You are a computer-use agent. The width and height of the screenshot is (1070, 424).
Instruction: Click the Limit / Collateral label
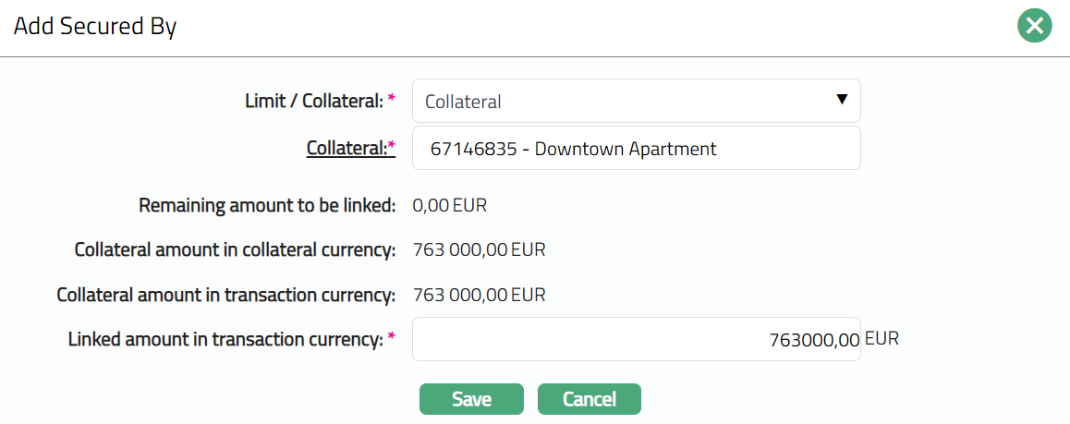point(313,101)
